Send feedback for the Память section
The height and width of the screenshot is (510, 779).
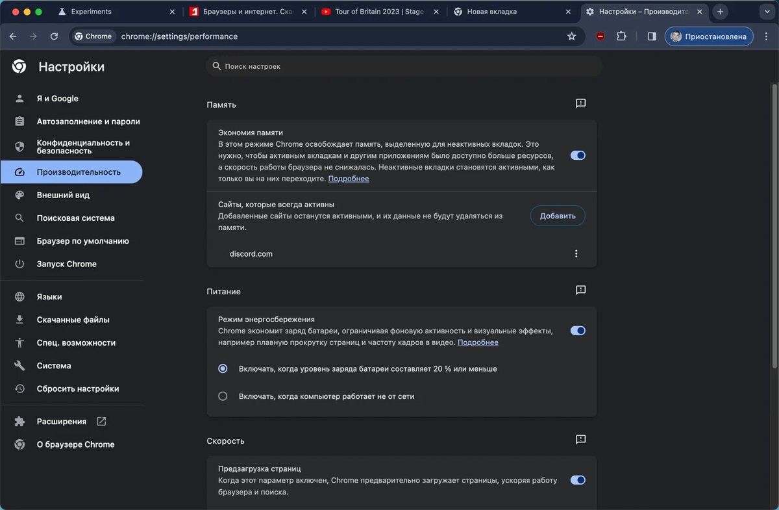(x=581, y=103)
